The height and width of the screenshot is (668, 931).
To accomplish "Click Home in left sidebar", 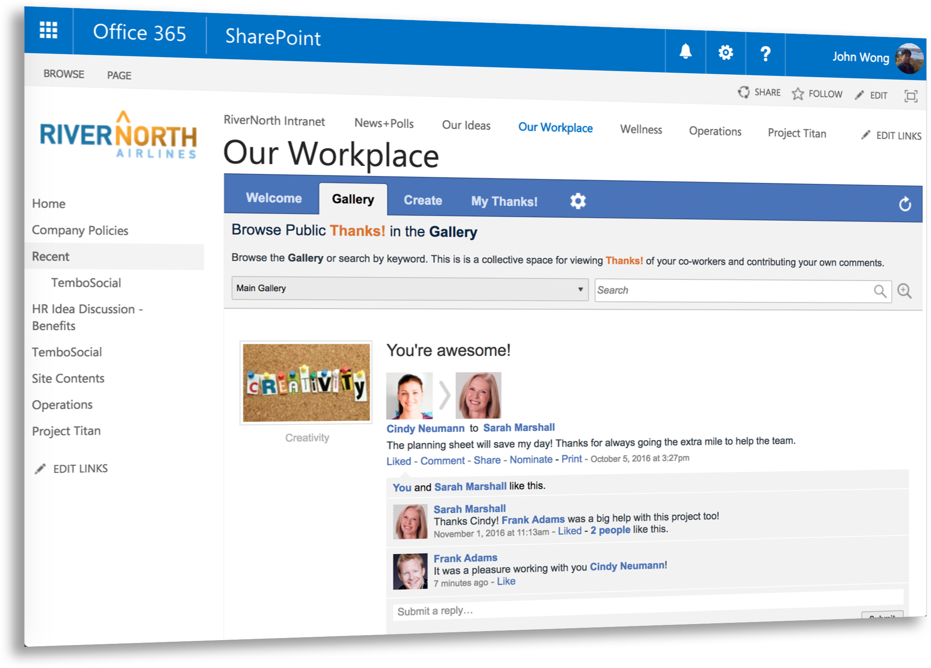I will coord(48,204).
